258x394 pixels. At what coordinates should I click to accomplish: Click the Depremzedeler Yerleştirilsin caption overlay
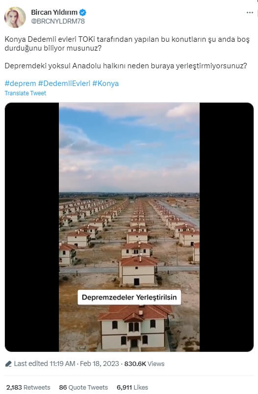(129, 297)
